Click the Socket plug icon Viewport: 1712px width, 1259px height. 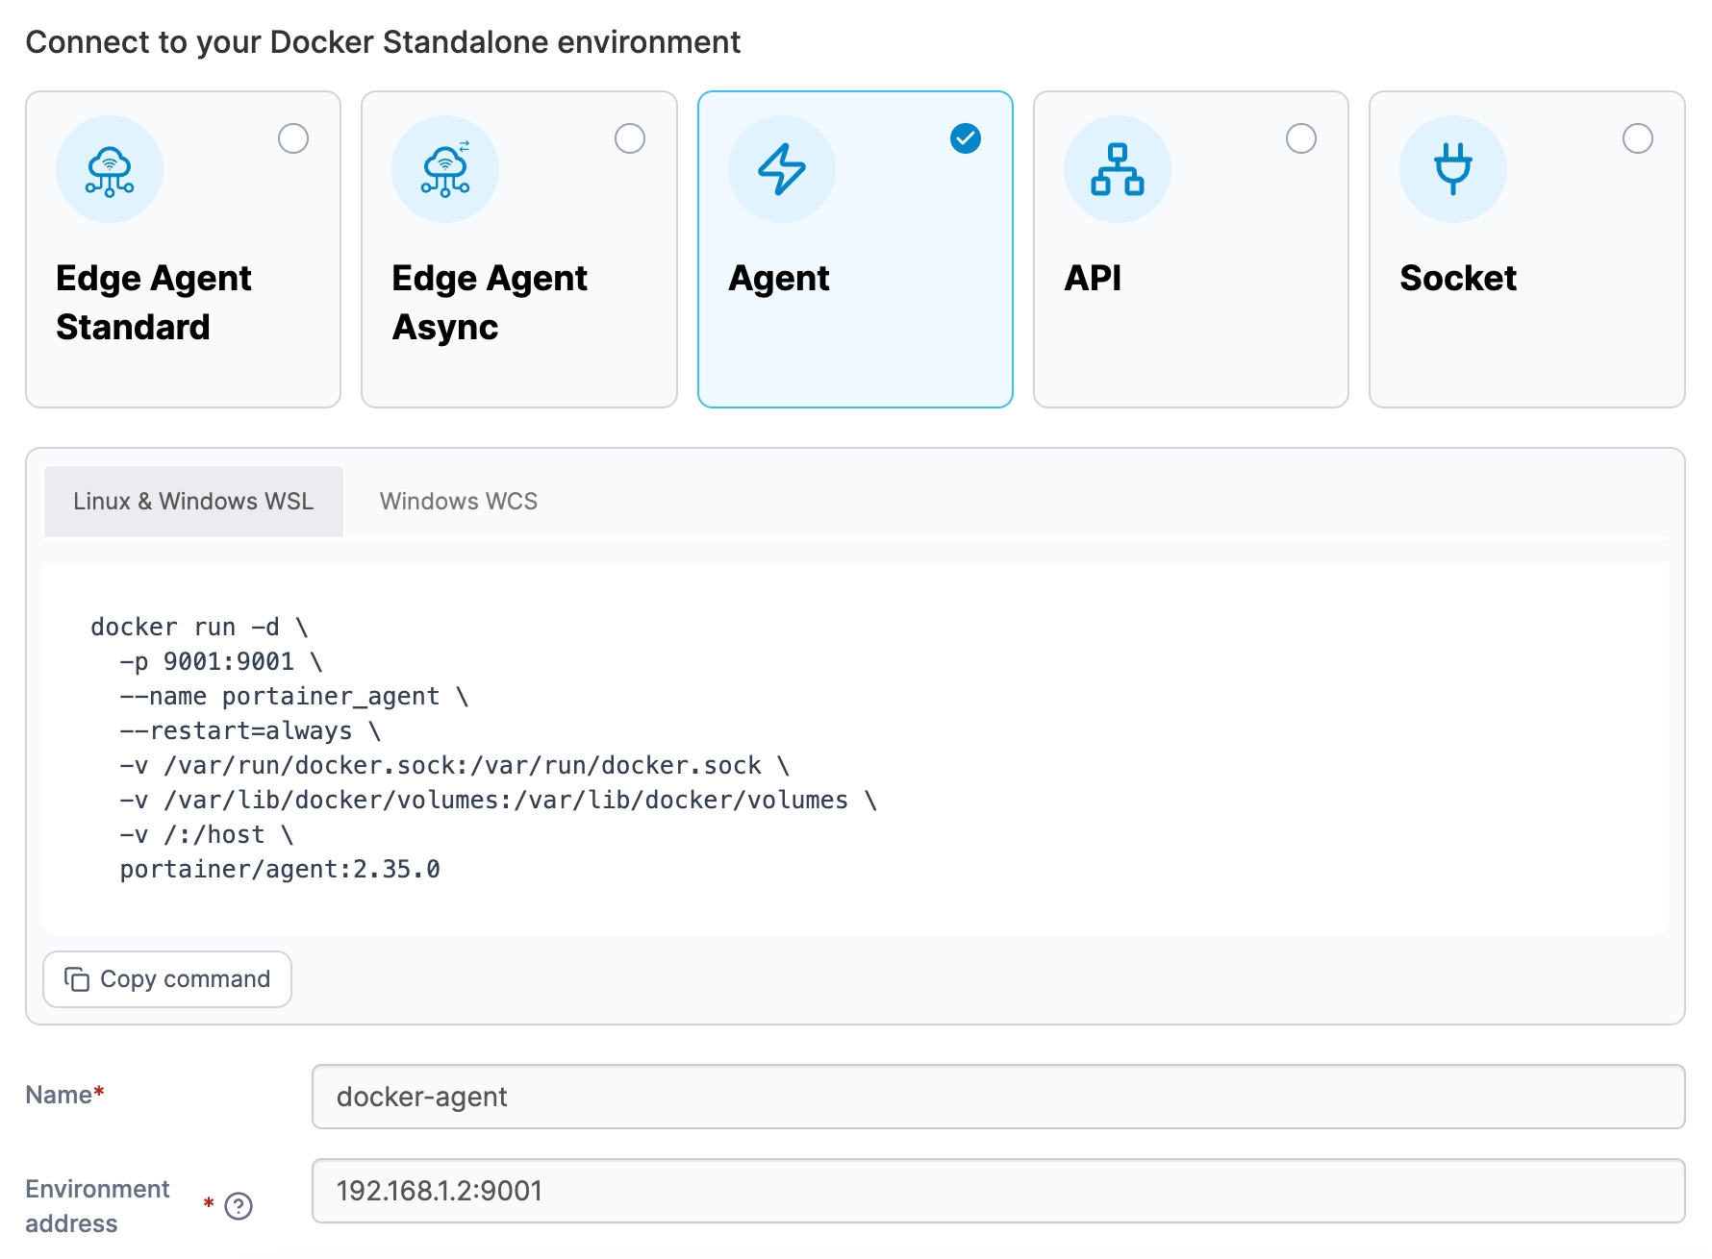(1452, 170)
